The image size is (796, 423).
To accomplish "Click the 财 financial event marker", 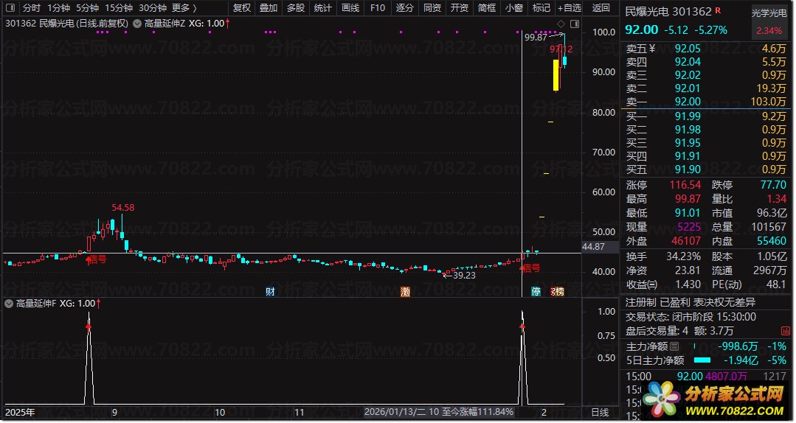I will [270, 292].
